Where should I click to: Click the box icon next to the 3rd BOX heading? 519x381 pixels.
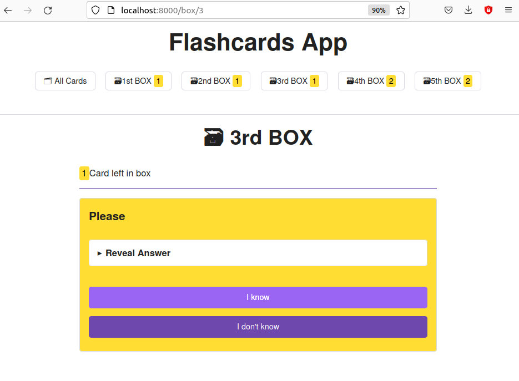pos(214,136)
